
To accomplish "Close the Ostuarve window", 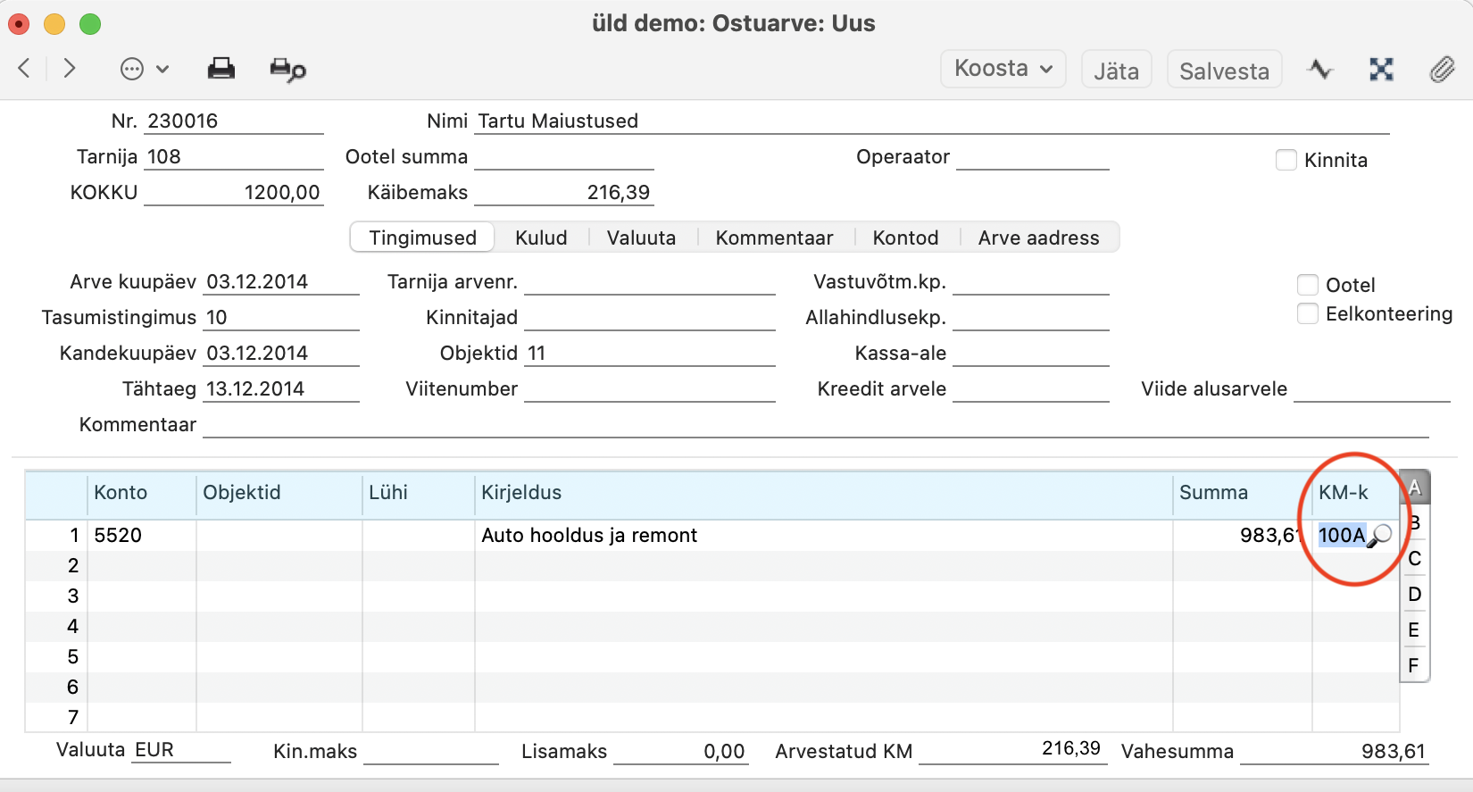I will tap(19, 24).
